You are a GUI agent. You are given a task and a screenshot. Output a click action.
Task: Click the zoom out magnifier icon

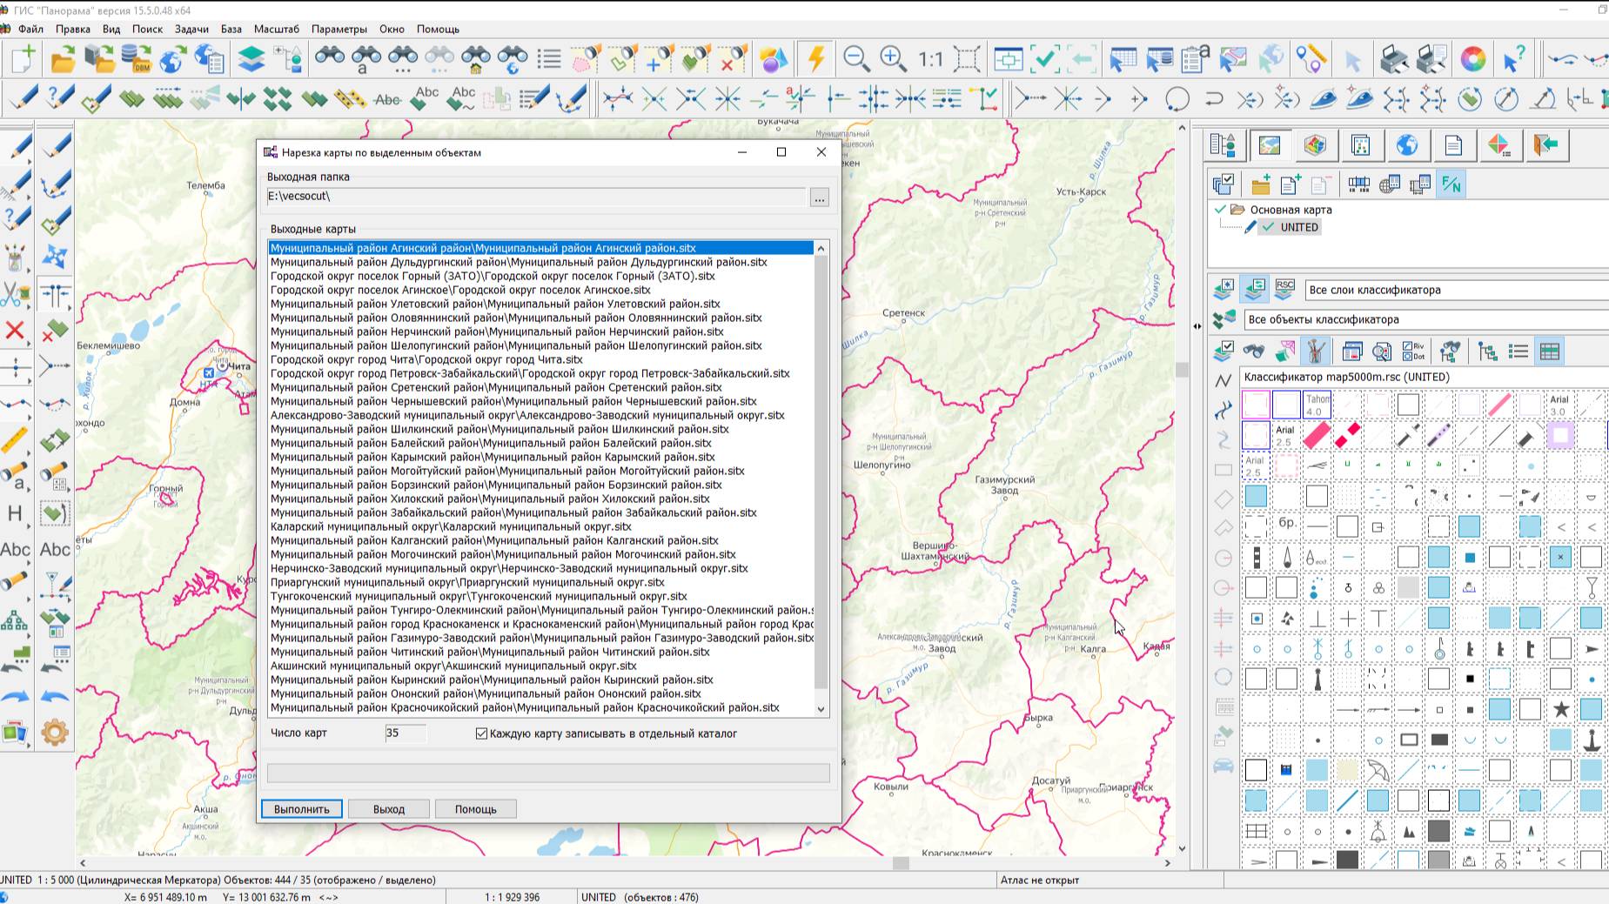click(x=856, y=59)
